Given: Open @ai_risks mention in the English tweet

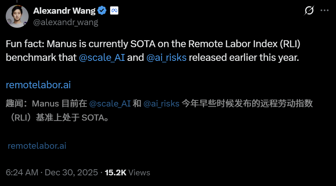Looking at the screenshot, I should coord(167,59).
